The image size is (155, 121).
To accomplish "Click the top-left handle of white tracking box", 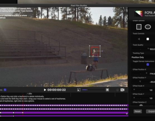I will click(89, 46).
